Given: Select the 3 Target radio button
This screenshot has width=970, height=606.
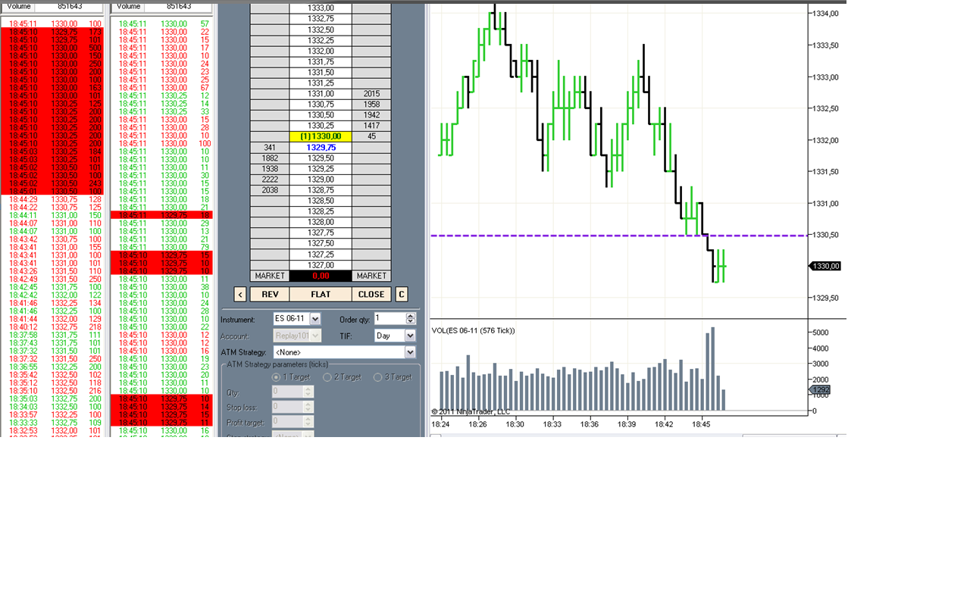Looking at the screenshot, I should point(379,377).
